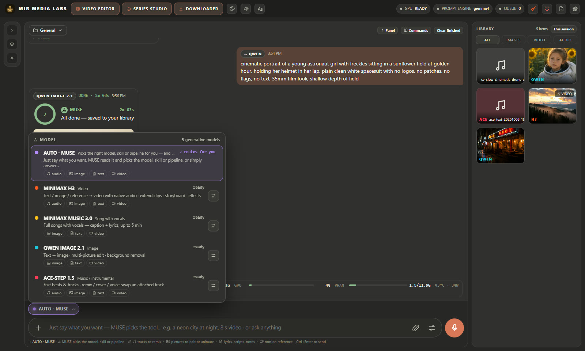The height and width of the screenshot is (351, 585).
Task: Click the VRAM usage progress bar
Action: tap(378, 285)
